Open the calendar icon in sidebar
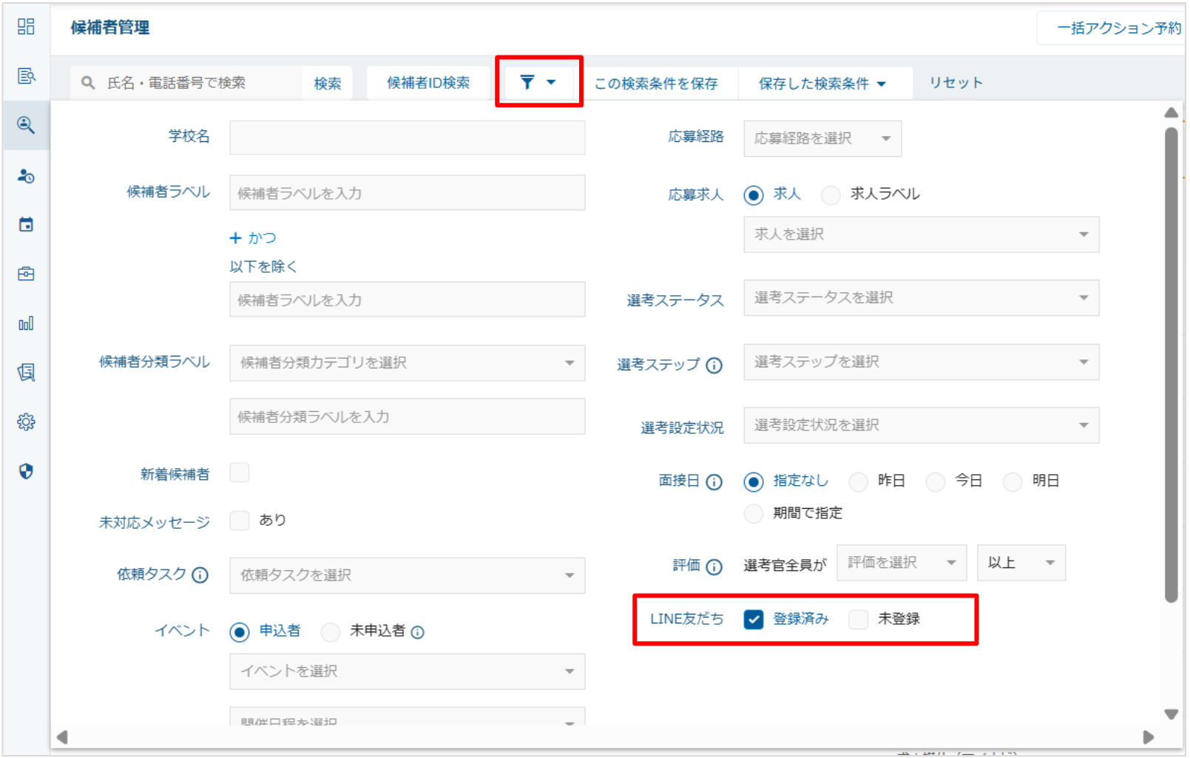This screenshot has width=1190, height=758. tap(26, 225)
